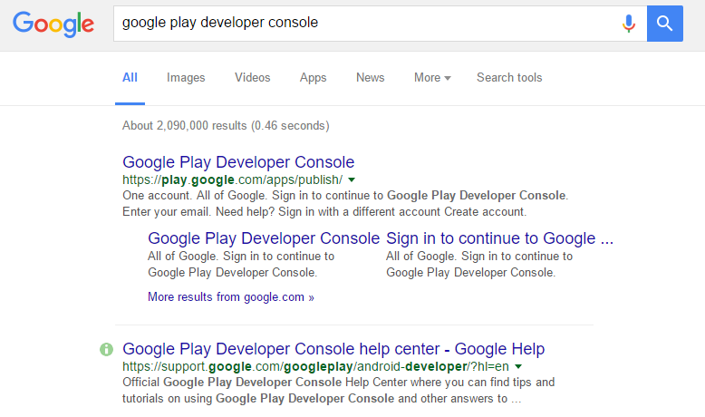Open 'Sign in to continue to Google ...' sitelink
This screenshot has height=417, width=705.
pyautogui.click(x=499, y=238)
